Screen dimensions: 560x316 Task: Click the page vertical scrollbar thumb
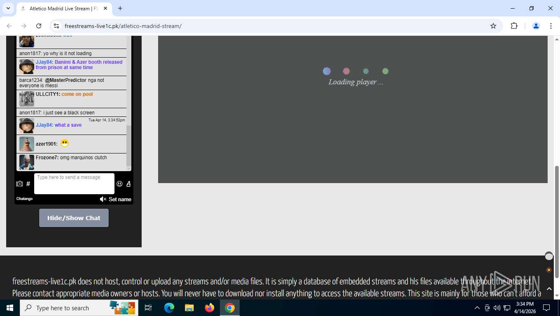[557, 222]
